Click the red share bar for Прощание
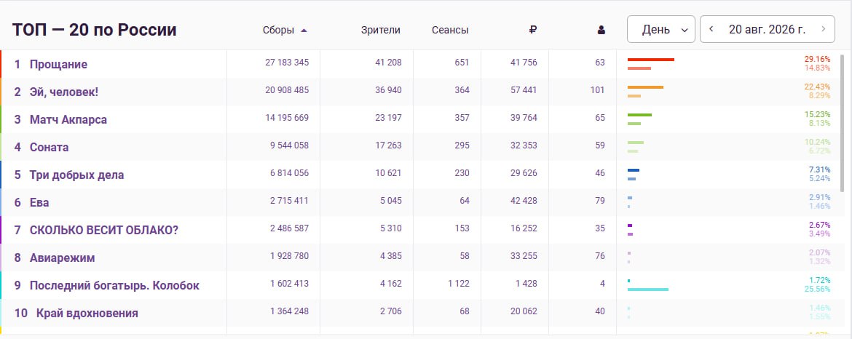The image size is (852, 339). coord(651,60)
